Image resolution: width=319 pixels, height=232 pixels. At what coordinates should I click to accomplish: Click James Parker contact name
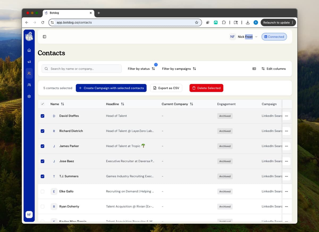(69, 146)
